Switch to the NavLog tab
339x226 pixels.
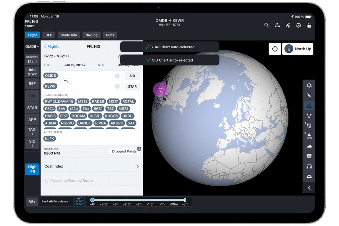tap(91, 35)
